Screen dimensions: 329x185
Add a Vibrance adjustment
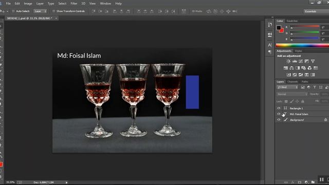pos(313,61)
